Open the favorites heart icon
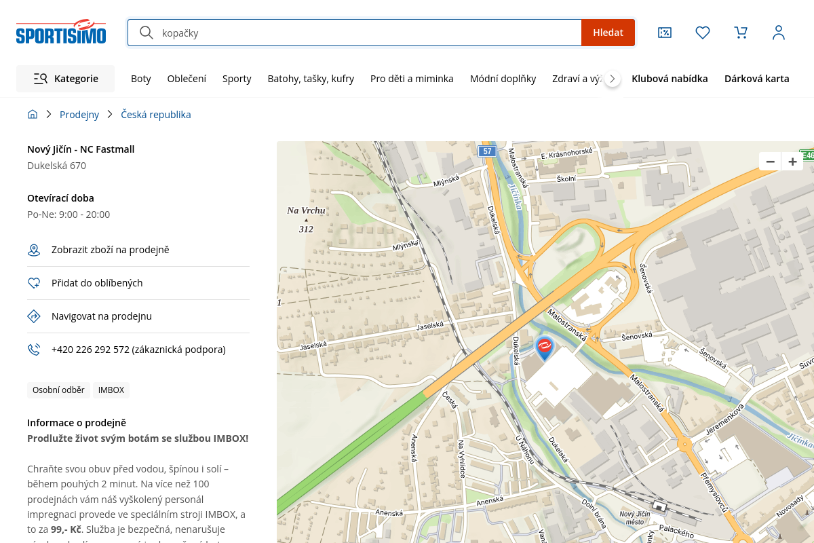 pos(703,33)
